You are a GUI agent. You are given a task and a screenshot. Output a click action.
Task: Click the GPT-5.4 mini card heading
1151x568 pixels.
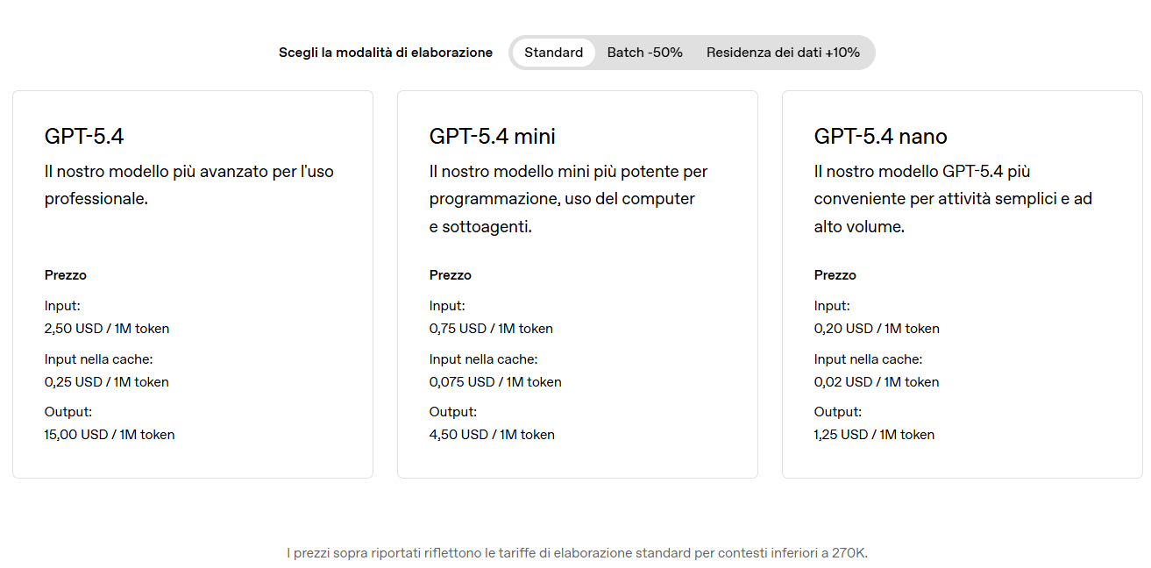pos(492,136)
